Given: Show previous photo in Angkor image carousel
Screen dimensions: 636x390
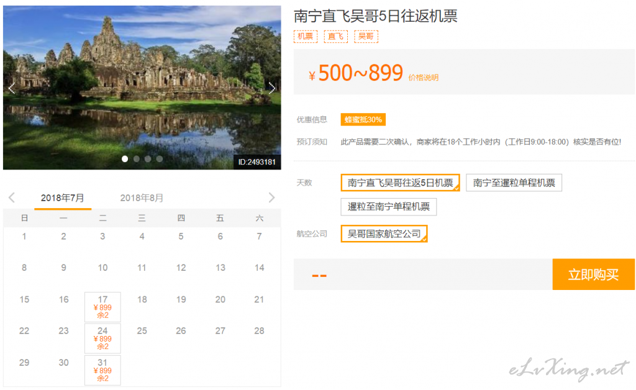Looking at the screenshot, I should [11, 88].
